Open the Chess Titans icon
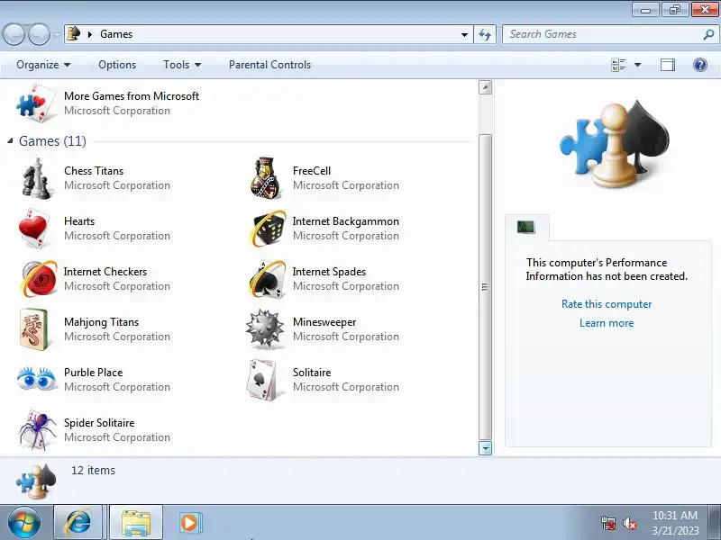 click(x=36, y=178)
